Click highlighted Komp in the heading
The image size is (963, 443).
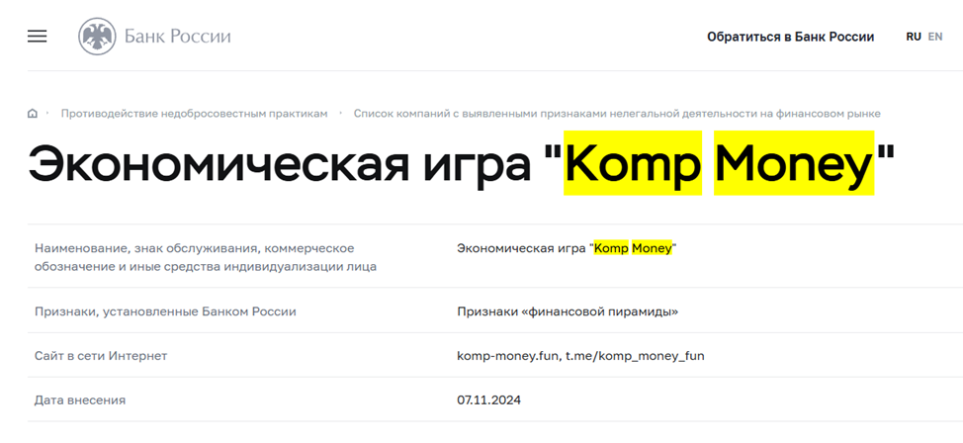pyautogui.click(x=633, y=163)
